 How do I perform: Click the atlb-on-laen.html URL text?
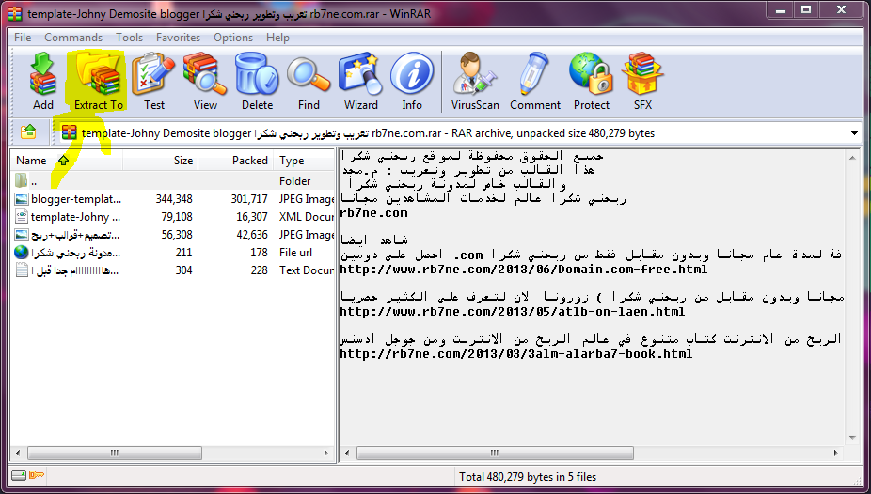click(x=512, y=312)
